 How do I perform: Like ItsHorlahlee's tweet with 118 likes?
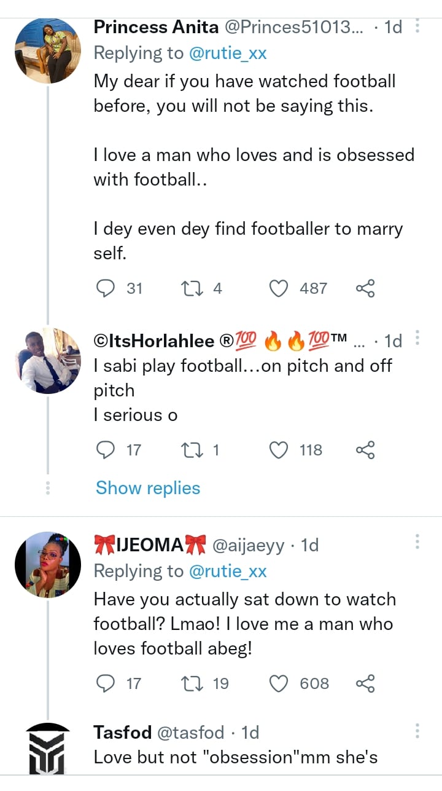pos(279,451)
